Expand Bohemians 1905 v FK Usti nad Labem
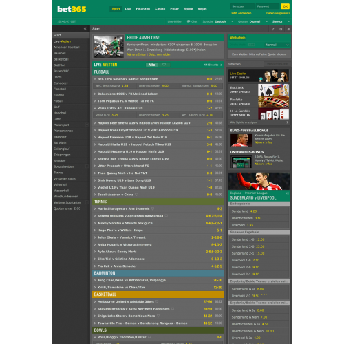The image size is (344, 344). coord(158,94)
